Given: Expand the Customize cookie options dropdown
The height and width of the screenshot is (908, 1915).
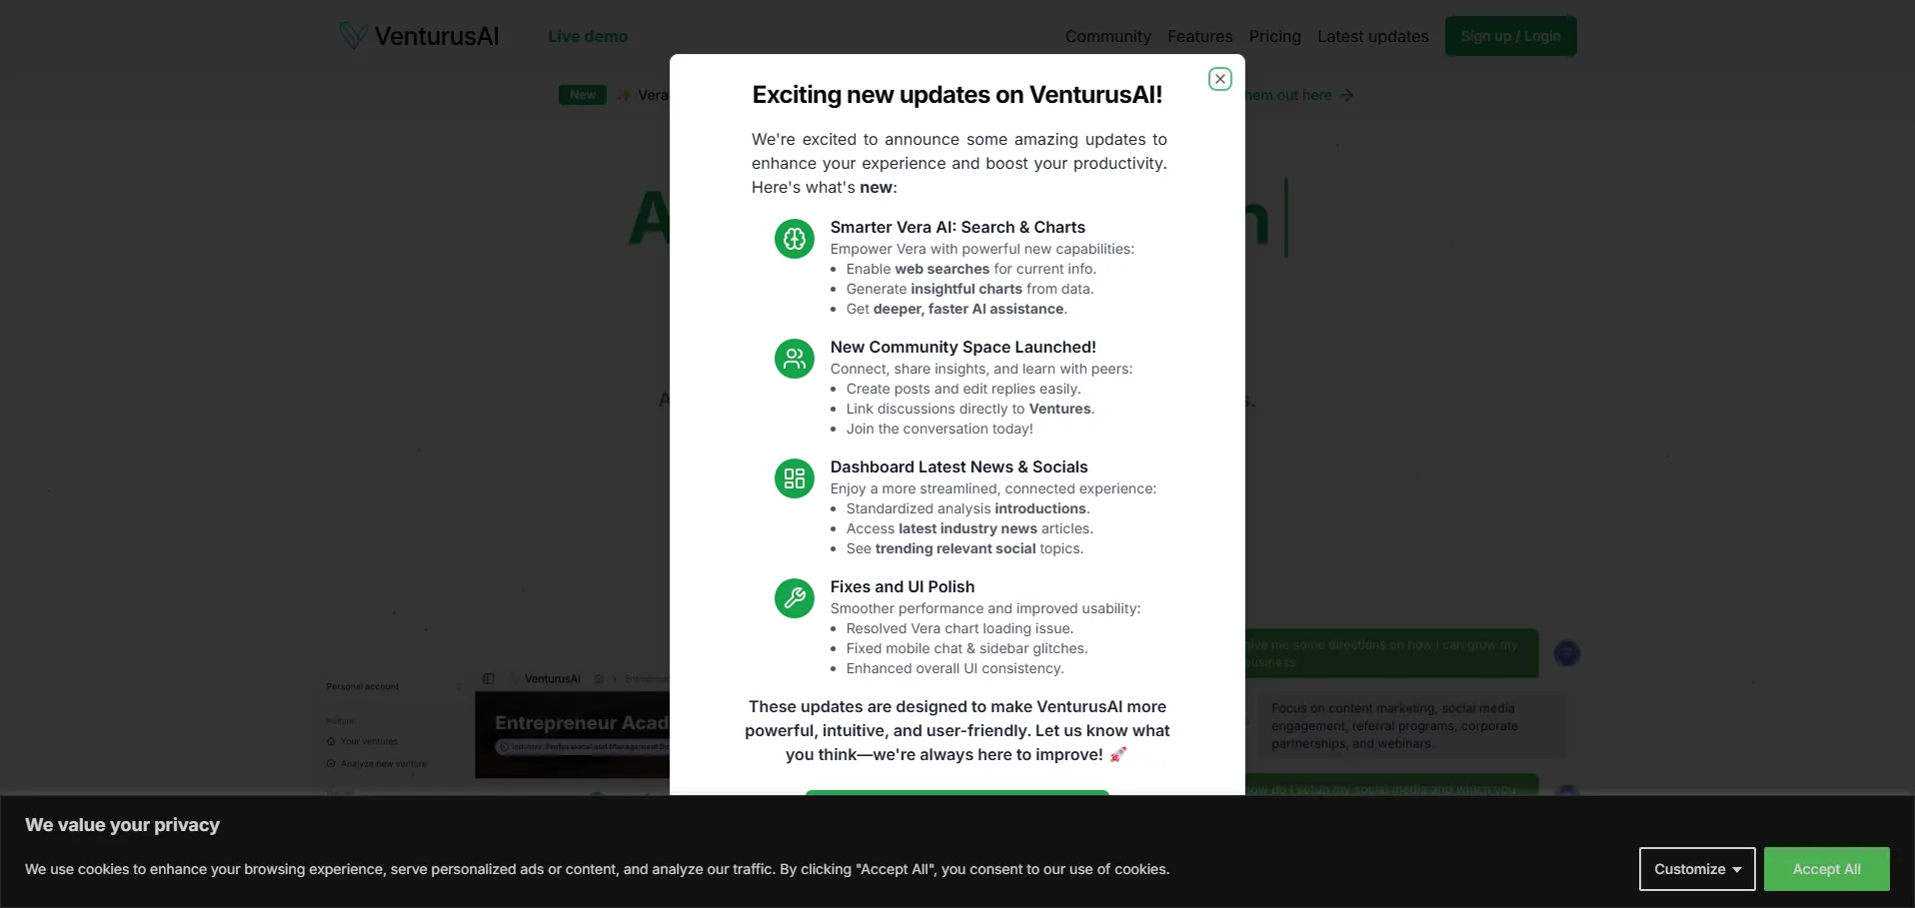Looking at the screenshot, I should coord(1697,869).
